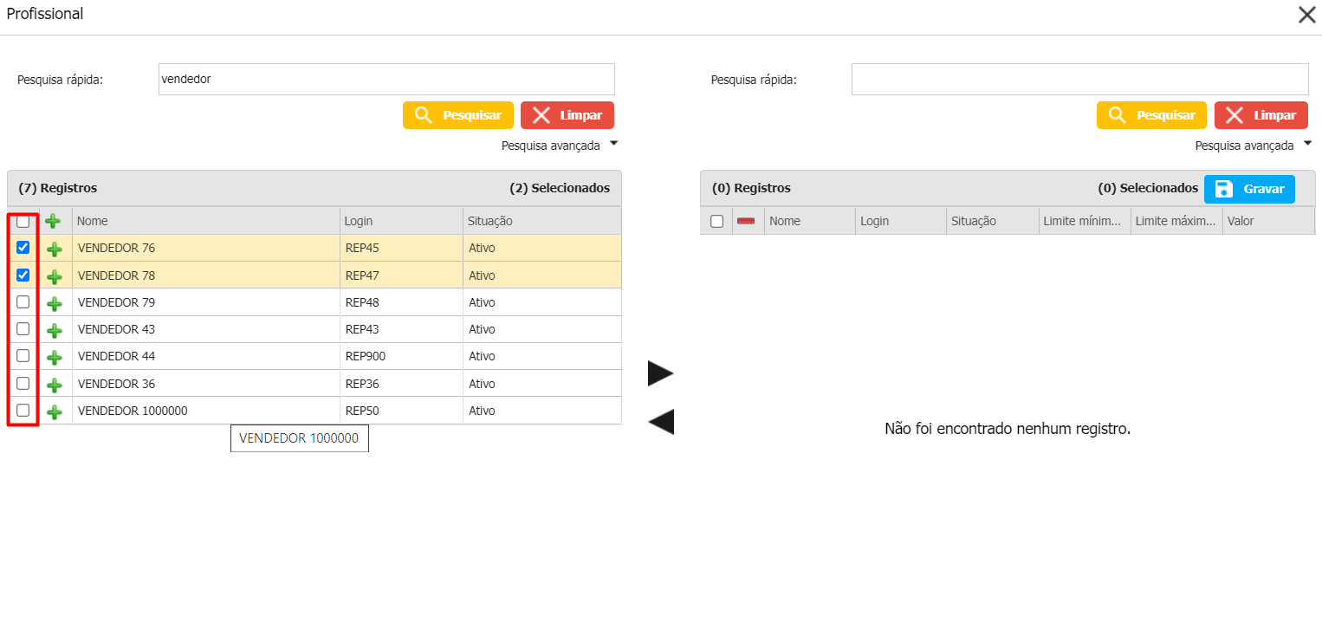Click the Limite mínim... column header
The width and height of the screenshot is (1322, 635).
[x=1085, y=221]
